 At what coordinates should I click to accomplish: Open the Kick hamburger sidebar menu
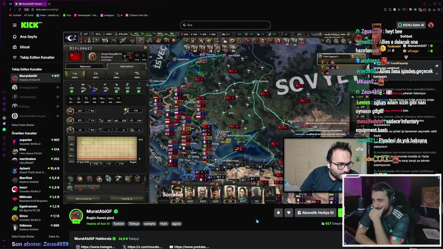click(15, 25)
